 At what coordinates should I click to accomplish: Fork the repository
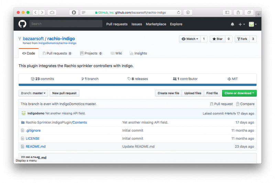tap(242, 39)
